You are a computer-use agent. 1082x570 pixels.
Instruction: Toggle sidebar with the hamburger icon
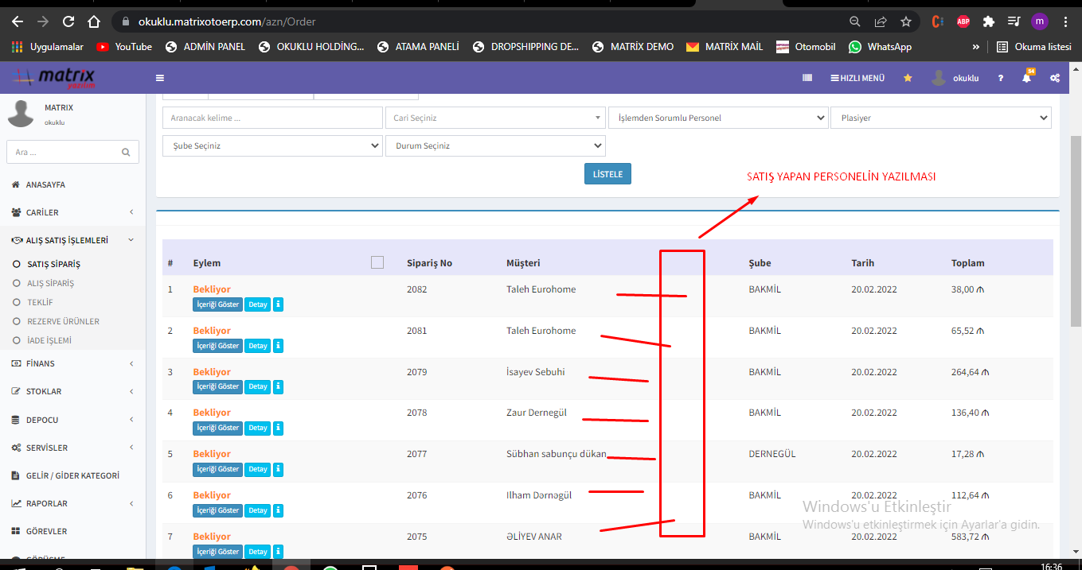[160, 78]
